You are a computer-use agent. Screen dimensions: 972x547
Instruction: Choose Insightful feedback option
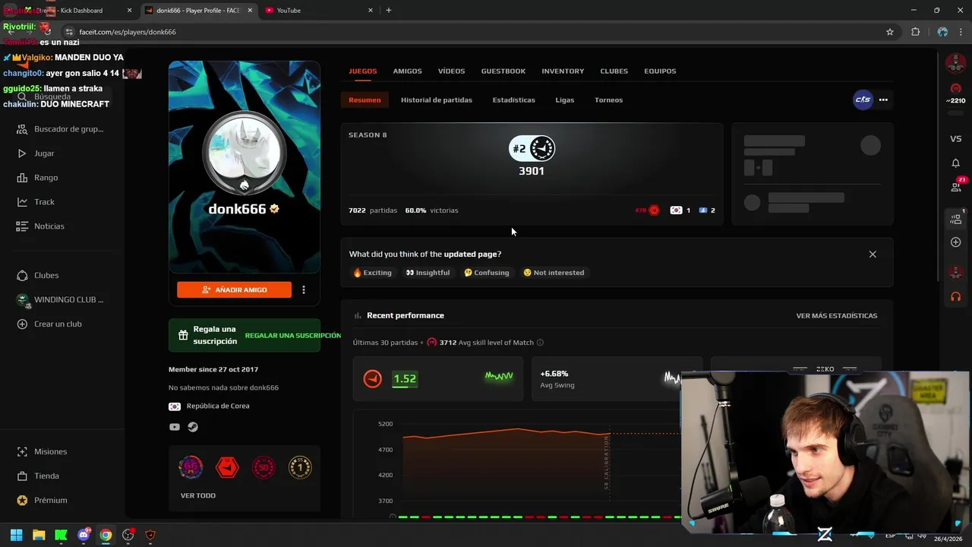pyautogui.click(x=428, y=272)
